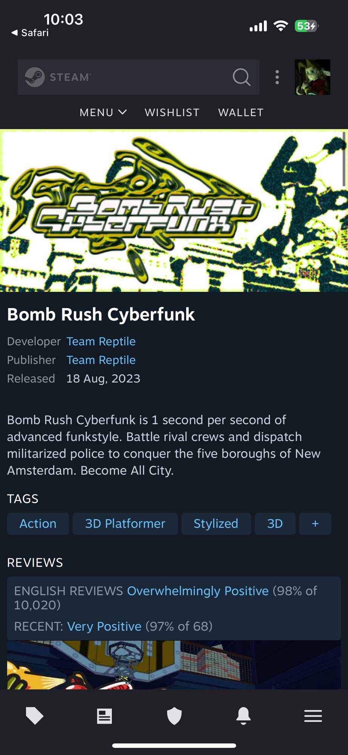Tap the store tag icon

[x=35, y=716]
